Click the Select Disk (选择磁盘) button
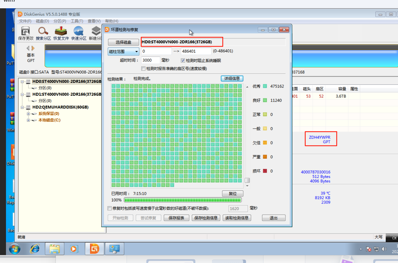Viewport: 398px width, 263px height. tap(123, 42)
